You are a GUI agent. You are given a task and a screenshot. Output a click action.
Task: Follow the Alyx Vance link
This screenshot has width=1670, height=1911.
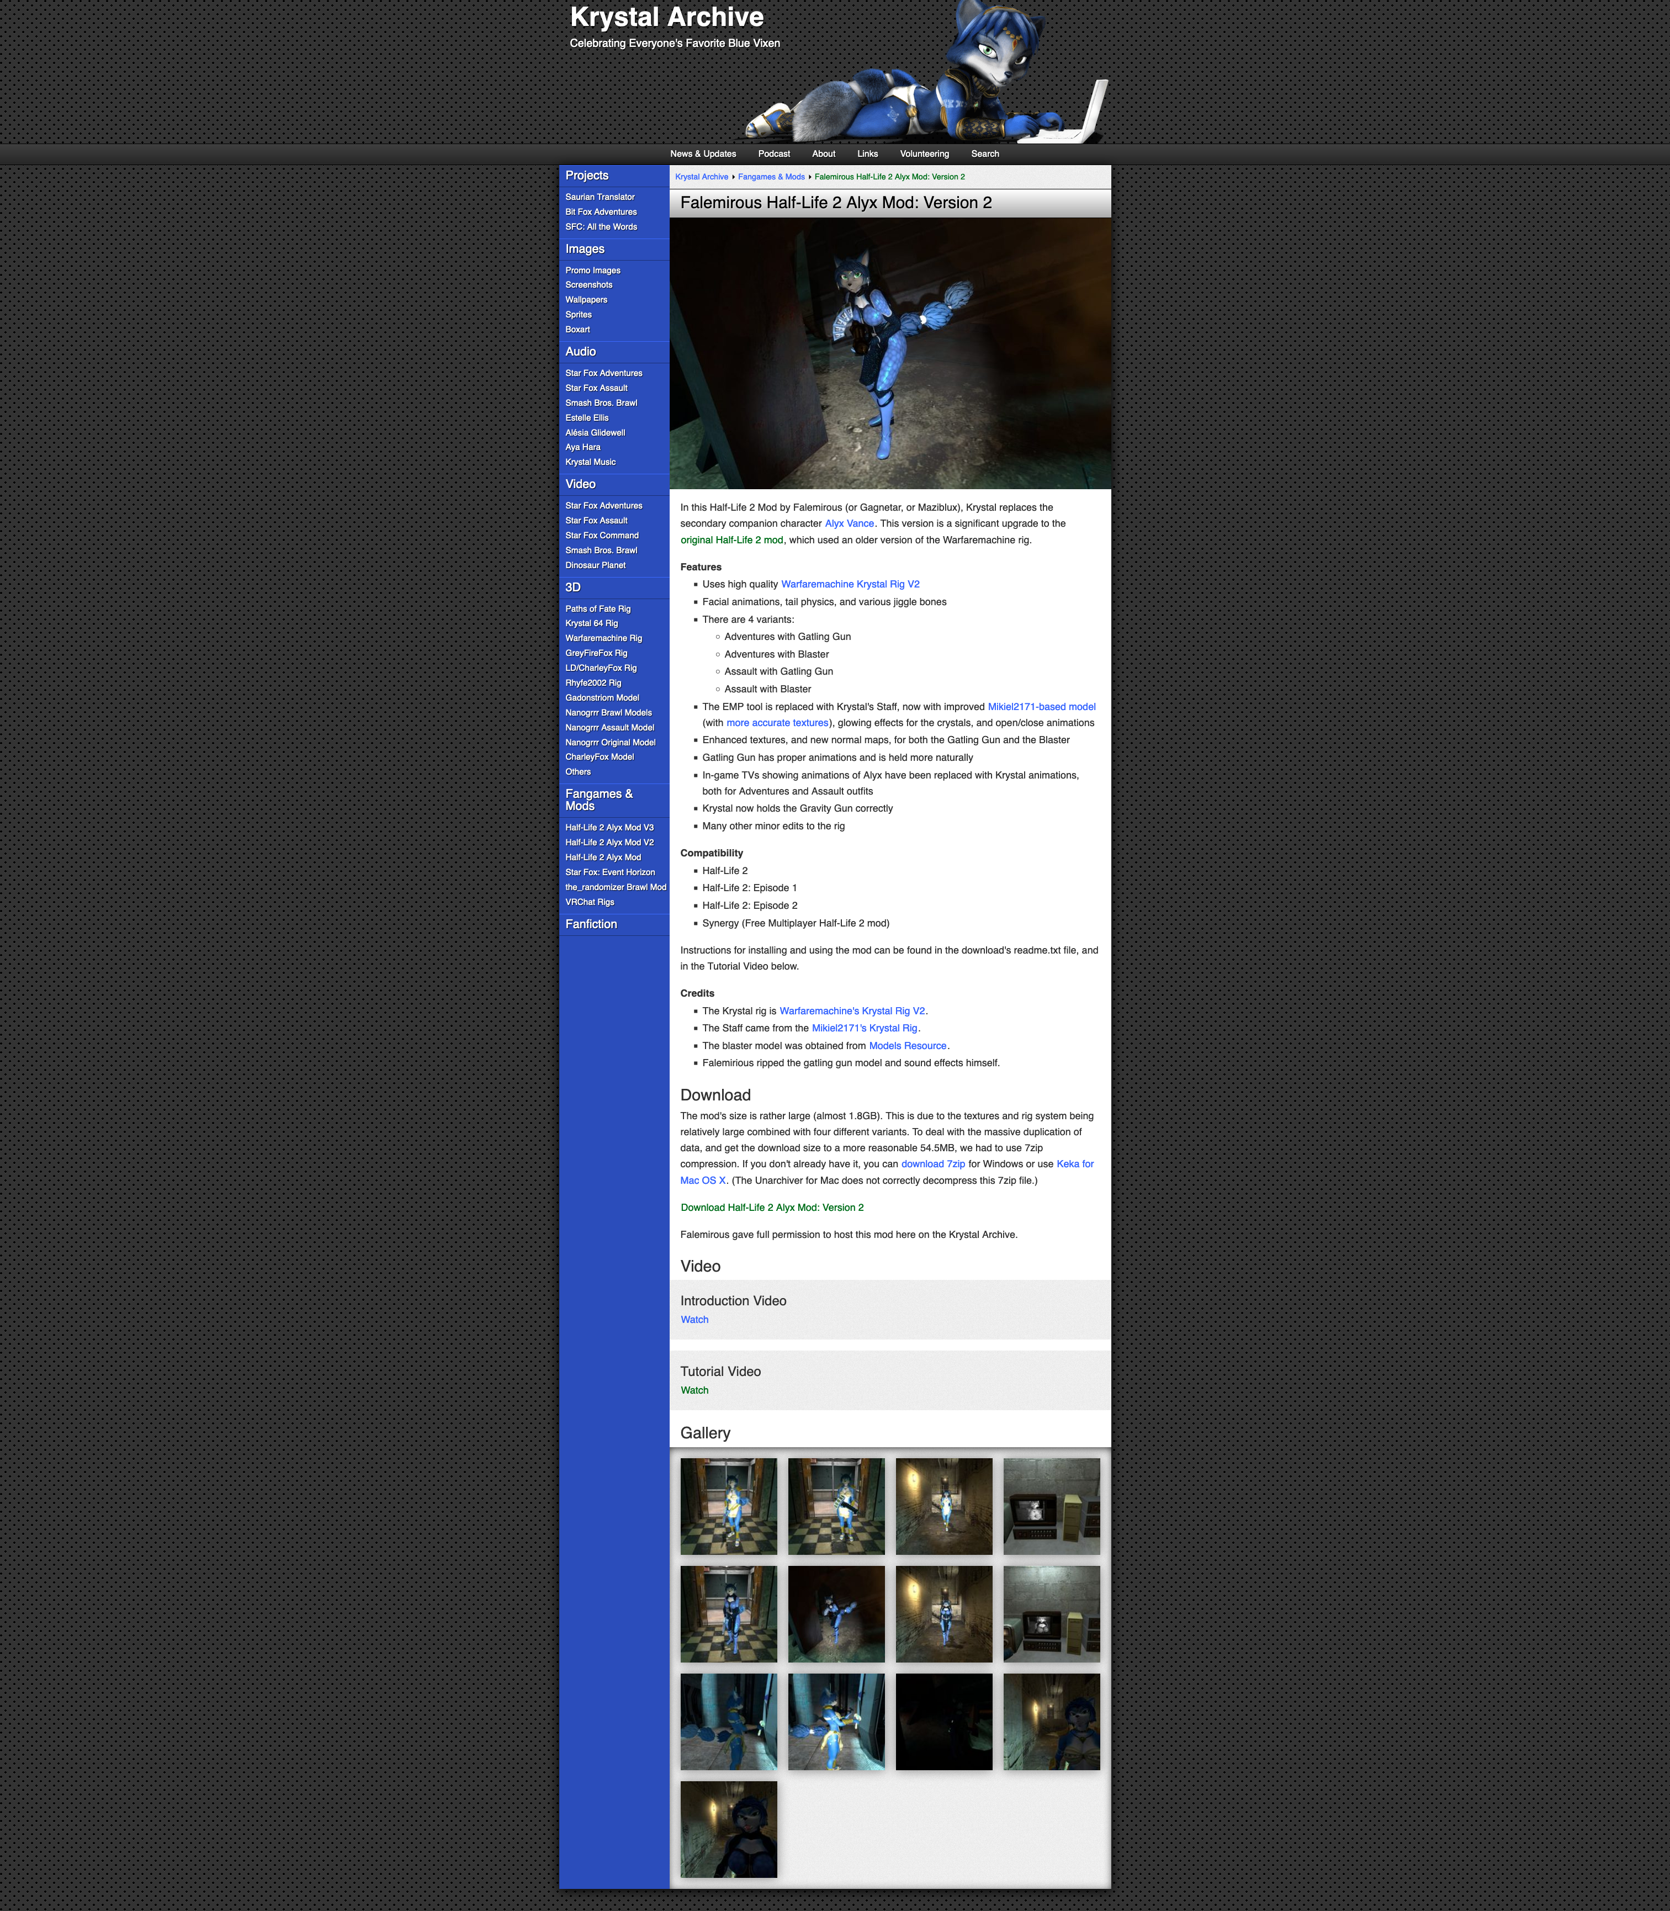849,524
